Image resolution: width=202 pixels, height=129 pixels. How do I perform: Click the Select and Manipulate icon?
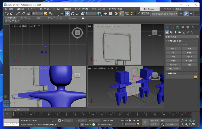[105, 14]
